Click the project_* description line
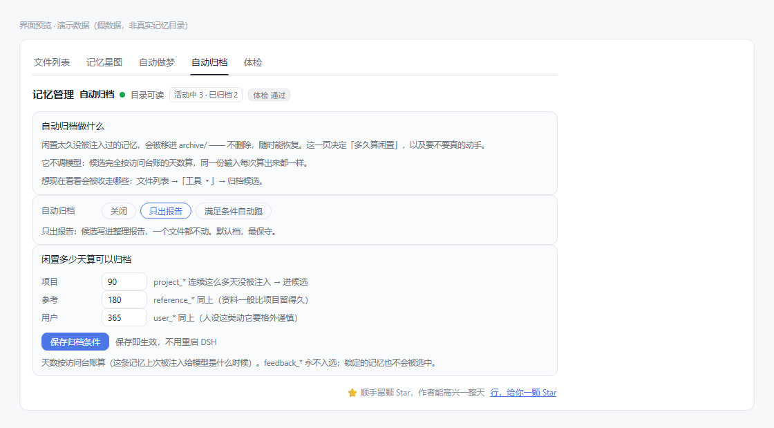Viewport: 774px width, 428px height. [x=231, y=282]
